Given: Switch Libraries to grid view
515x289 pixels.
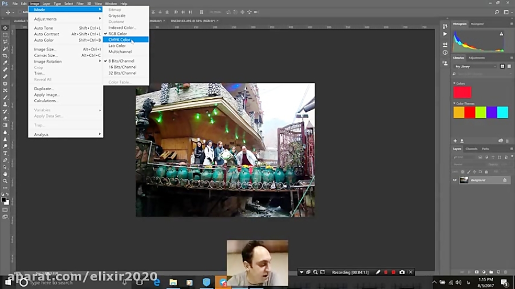Looking at the screenshot, I should 502,66.
